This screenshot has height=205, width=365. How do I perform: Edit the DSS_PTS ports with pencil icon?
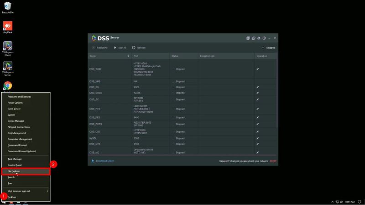pos(257,109)
